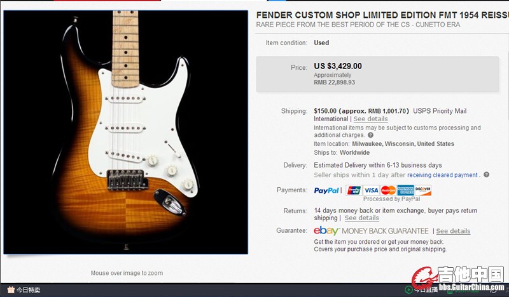This screenshot has height=297, width=509.
Task: Open See details for money back guarantee
Action: point(453,231)
